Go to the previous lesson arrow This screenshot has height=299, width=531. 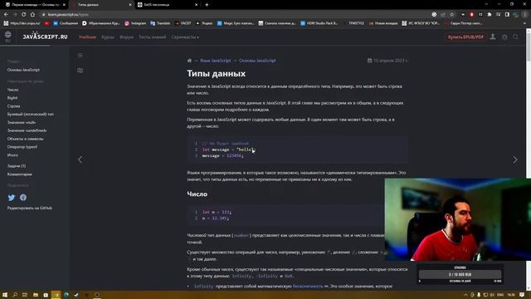[x=80, y=159]
